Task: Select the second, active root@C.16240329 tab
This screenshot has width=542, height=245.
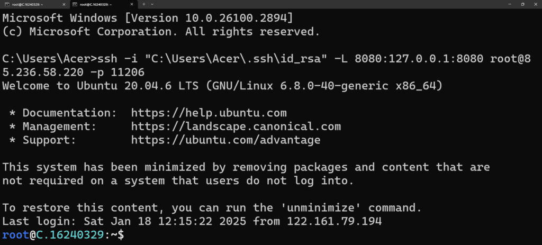Action: [x=103, y=4]
